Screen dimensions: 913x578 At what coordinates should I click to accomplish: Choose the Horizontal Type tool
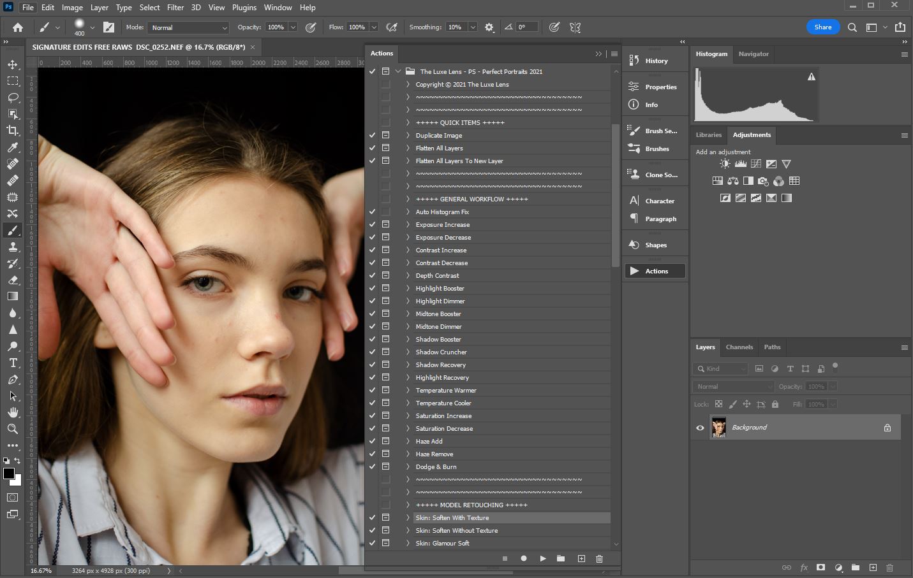(13, 363)
